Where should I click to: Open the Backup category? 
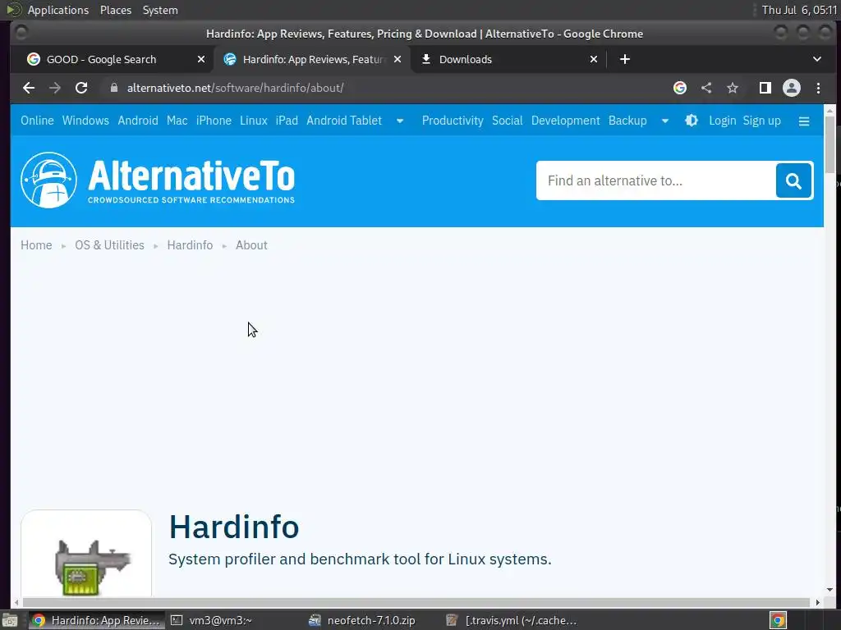pos(627,121)
